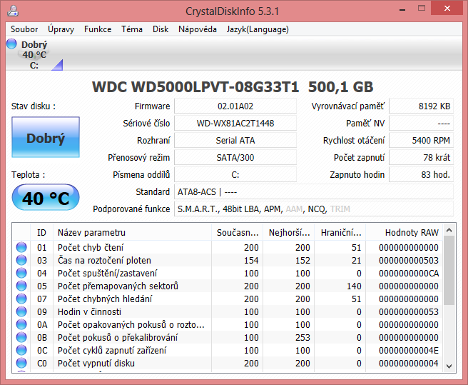Click status icon for Čas na roztočení ploten
468x385 pixels.
click(x=21, y=261)
